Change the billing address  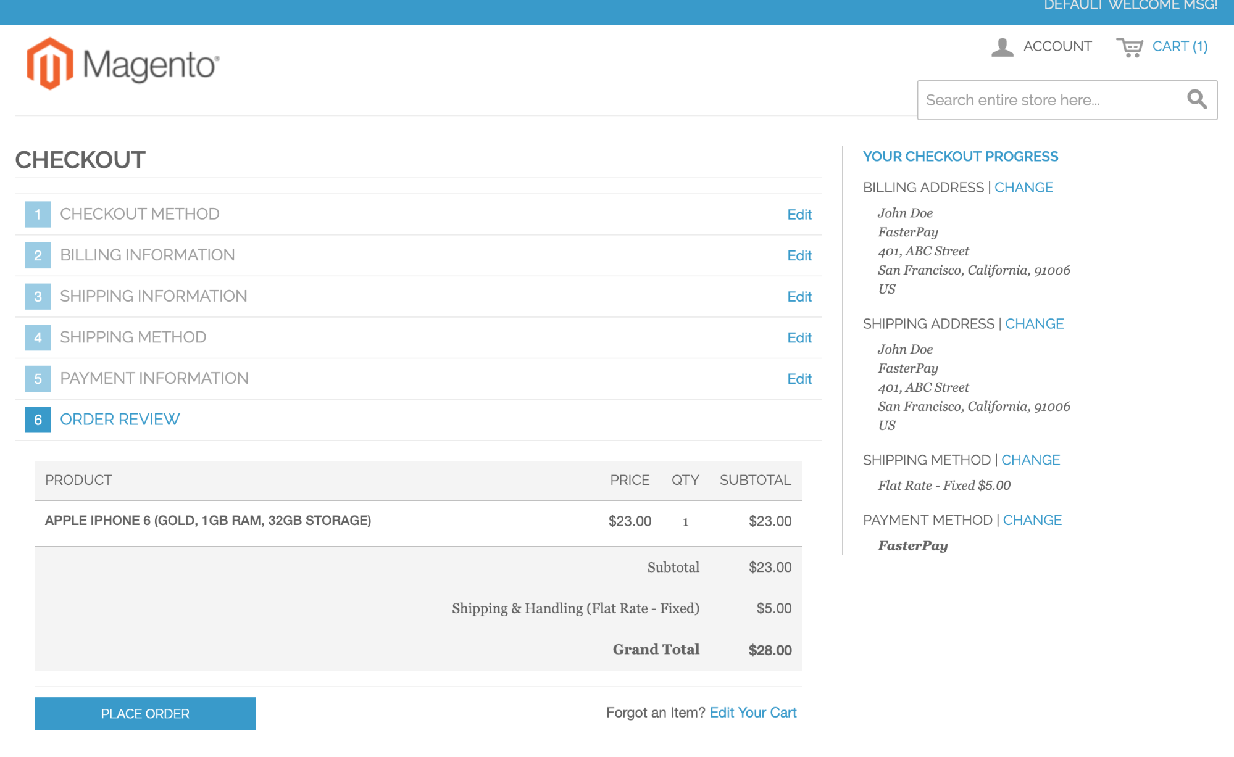coord(1023,188)
